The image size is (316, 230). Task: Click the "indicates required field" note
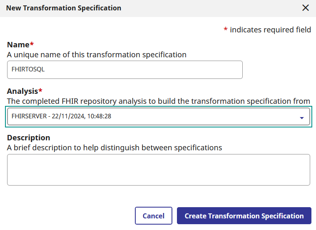click(270, 29)
